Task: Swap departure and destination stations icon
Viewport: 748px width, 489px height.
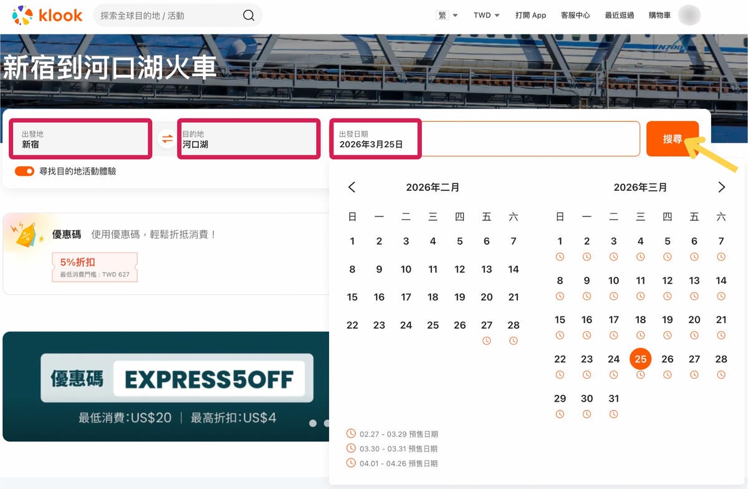Action: tap(167, 138)
